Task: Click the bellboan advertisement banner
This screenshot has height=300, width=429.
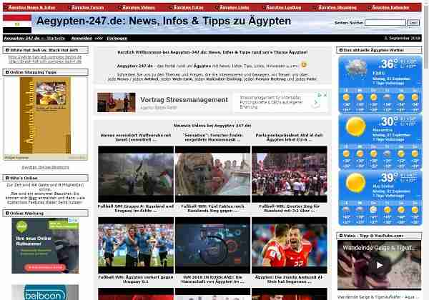Action: click(45, 292)
